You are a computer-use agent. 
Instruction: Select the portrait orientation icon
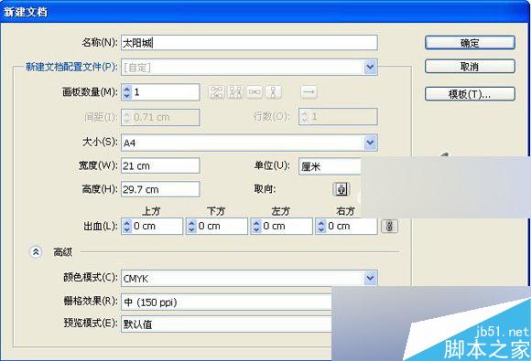[341, 189]
